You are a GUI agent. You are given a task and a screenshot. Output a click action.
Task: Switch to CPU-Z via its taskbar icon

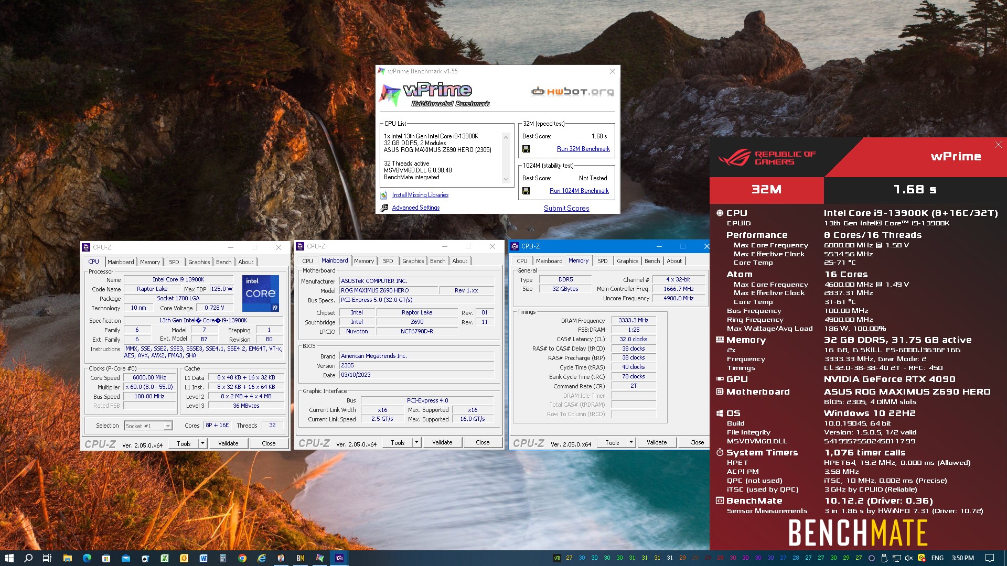click(x=339, y=558)
